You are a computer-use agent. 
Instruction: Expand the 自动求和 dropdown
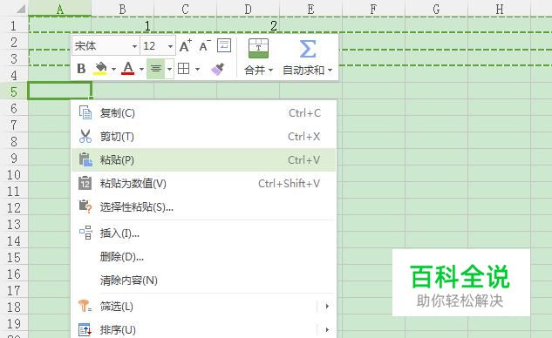tap(330, 71)
